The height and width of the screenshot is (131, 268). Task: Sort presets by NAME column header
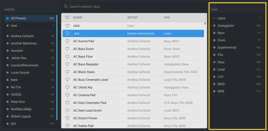(x=78, y=18)
